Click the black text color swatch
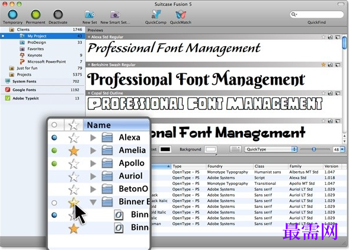 [x=165, y=149]
